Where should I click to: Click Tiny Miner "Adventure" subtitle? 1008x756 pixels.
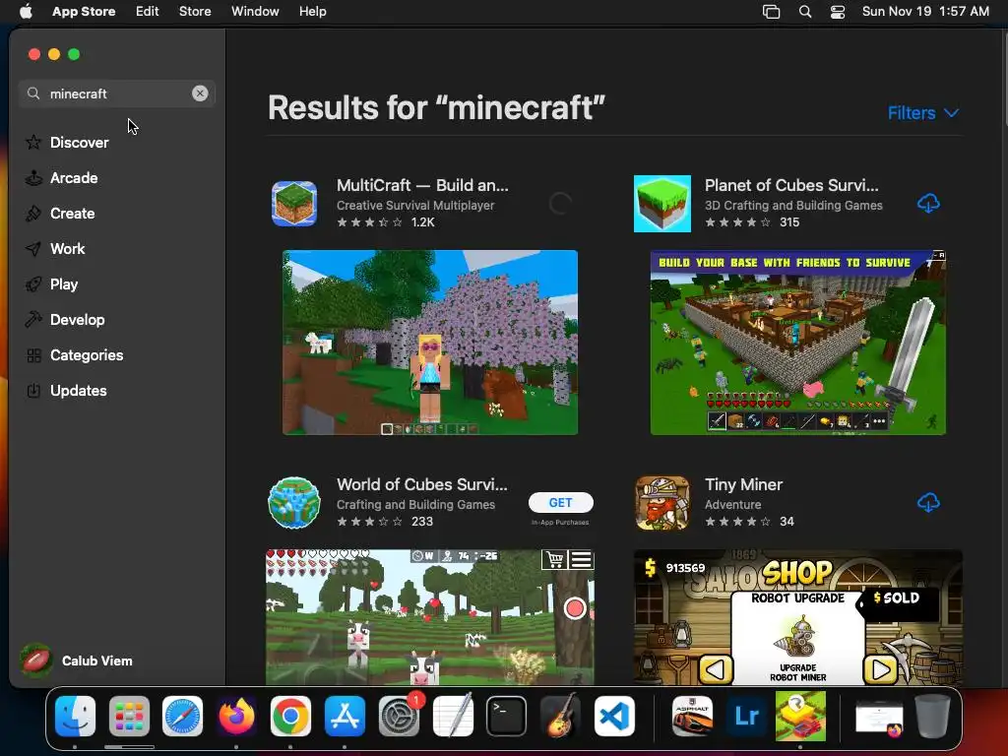[732, 505]
